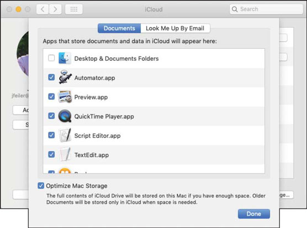The height and width of the screenshot is (228, 307).
Task: Click the yellow minimize window button
Action: point(18,9)
